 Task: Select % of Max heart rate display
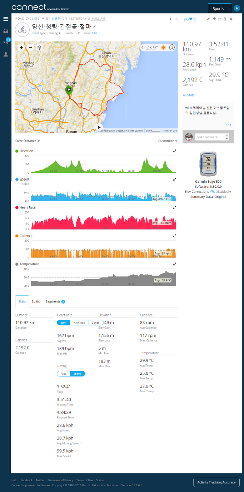[79, 323]
